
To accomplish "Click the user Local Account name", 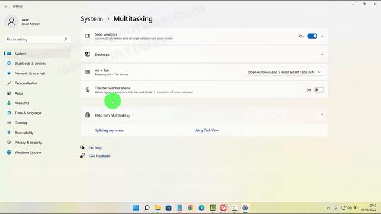I will coord(31,22).
